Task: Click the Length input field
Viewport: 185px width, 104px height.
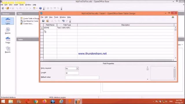Action: click(72, 73)
